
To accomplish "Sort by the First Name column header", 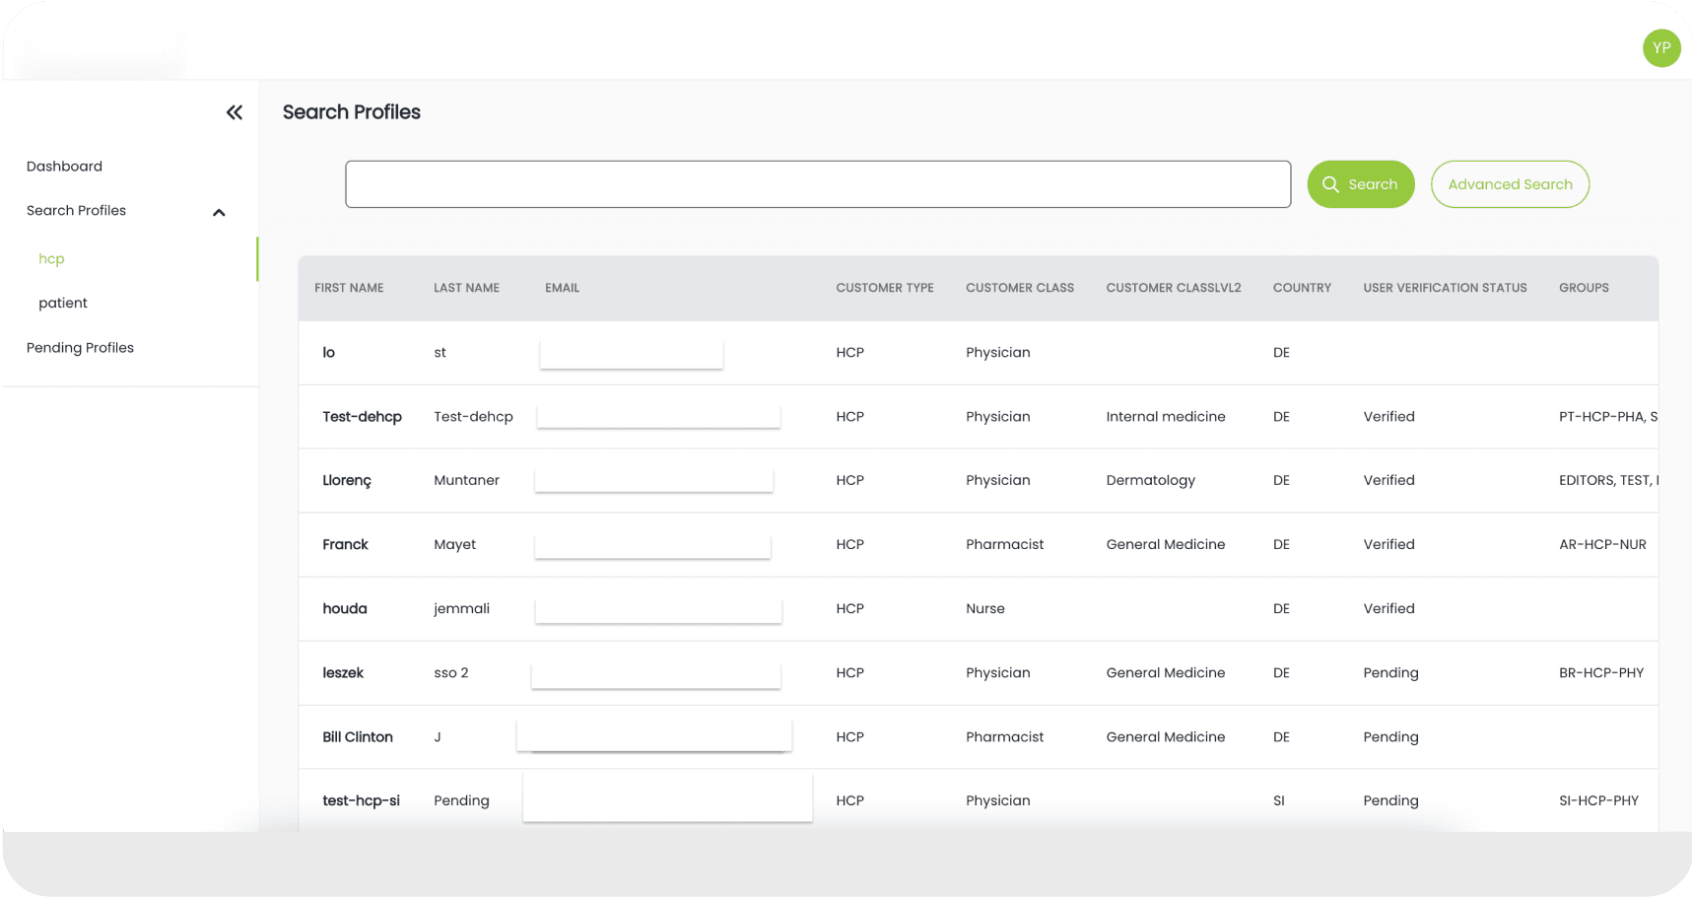I will (x=349, y=288).
